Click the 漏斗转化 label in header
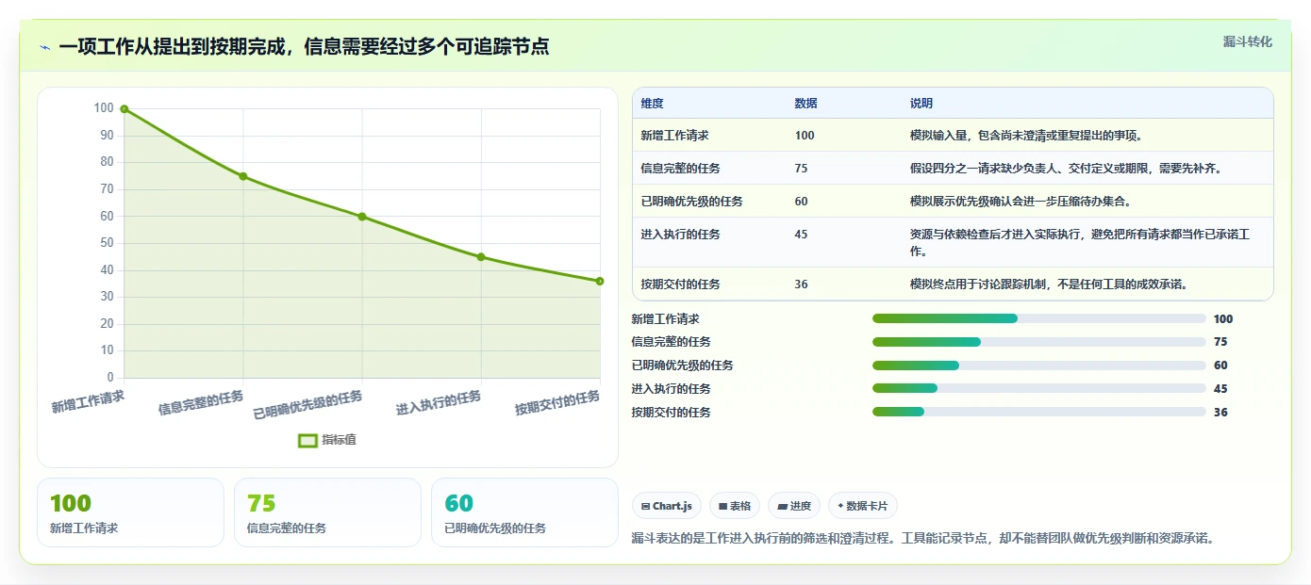The image size is (1311, 585). 1247,41
